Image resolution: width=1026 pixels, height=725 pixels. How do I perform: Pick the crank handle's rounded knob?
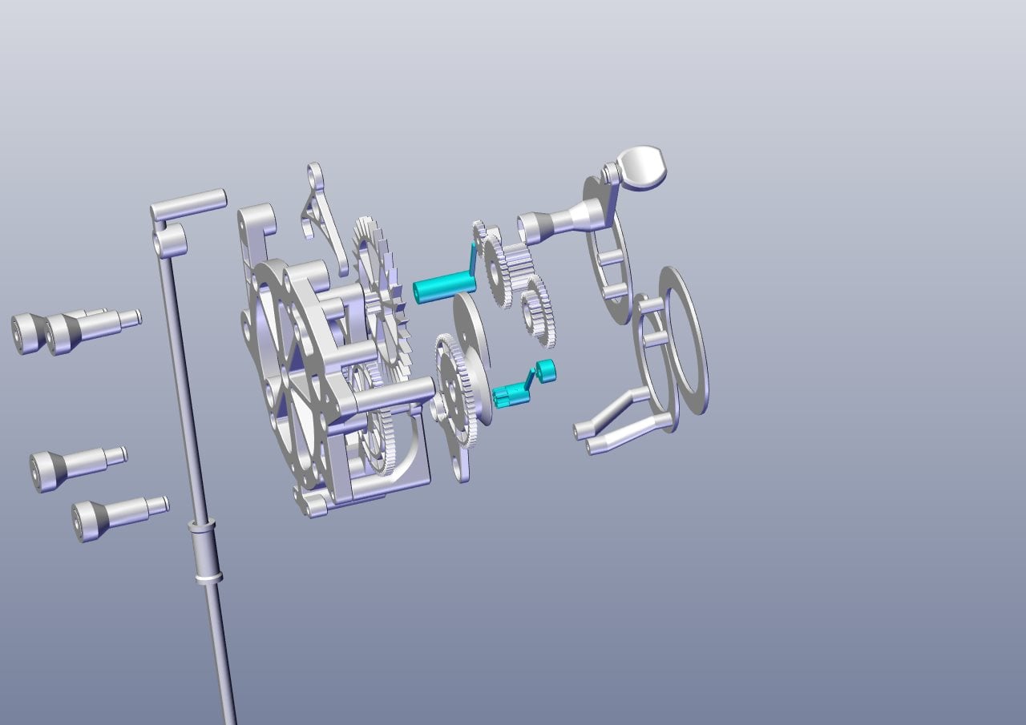(x=643, y=167)
